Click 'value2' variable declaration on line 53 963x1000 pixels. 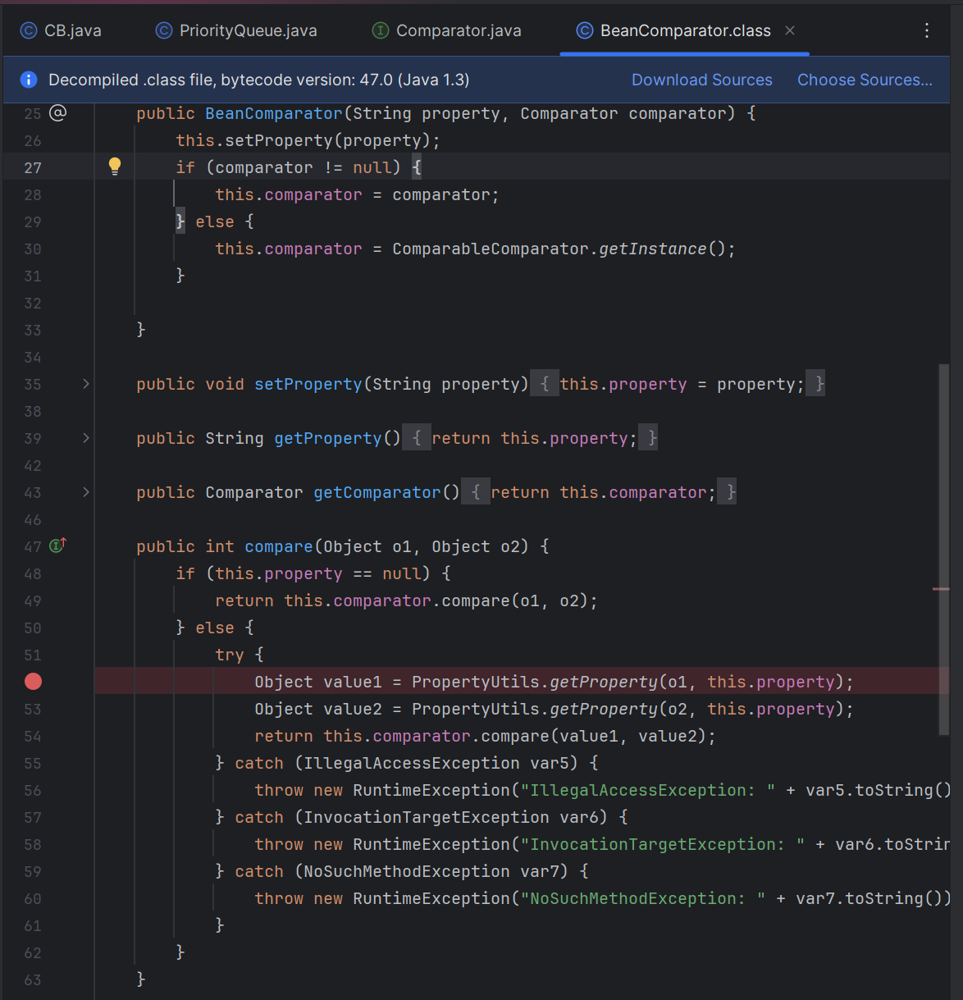(353, 709)
